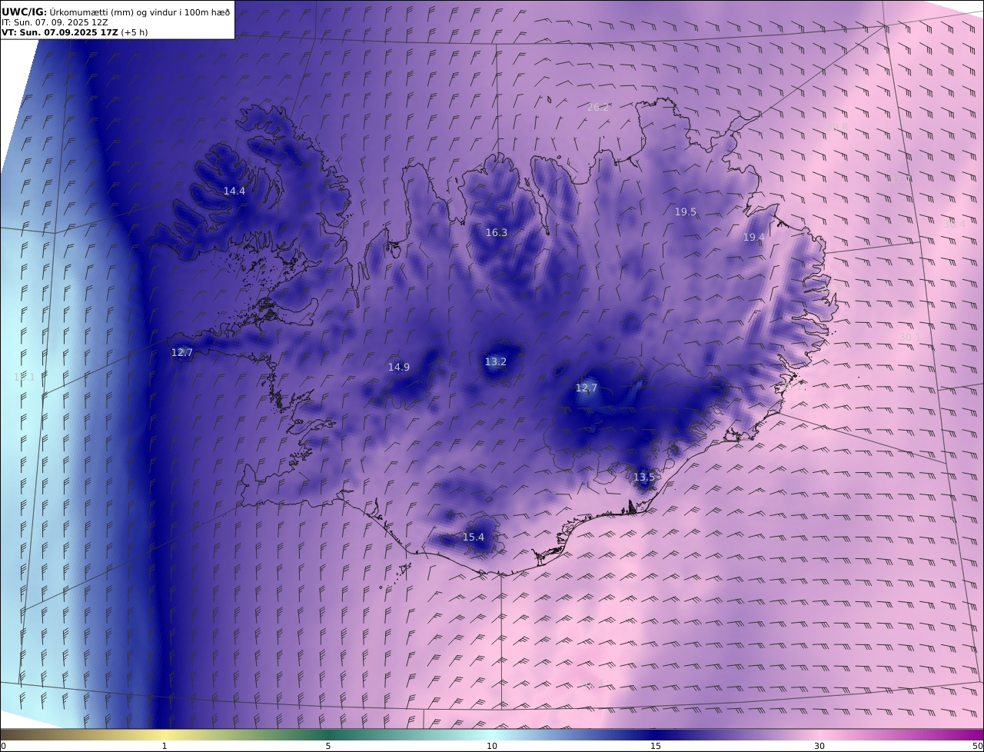Image resolution: width=984 pixels, height=752 pixels.
Task: Click the 5 label on the color scale
Action: point(328,746)
